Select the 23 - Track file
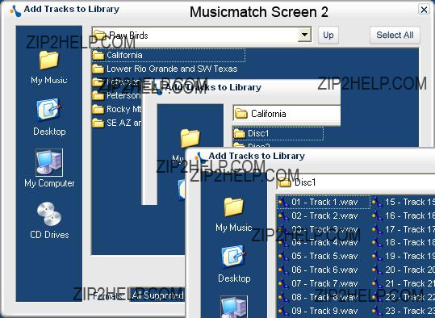The height and width of the screenshot is (318, 435). tap(403, 311)
